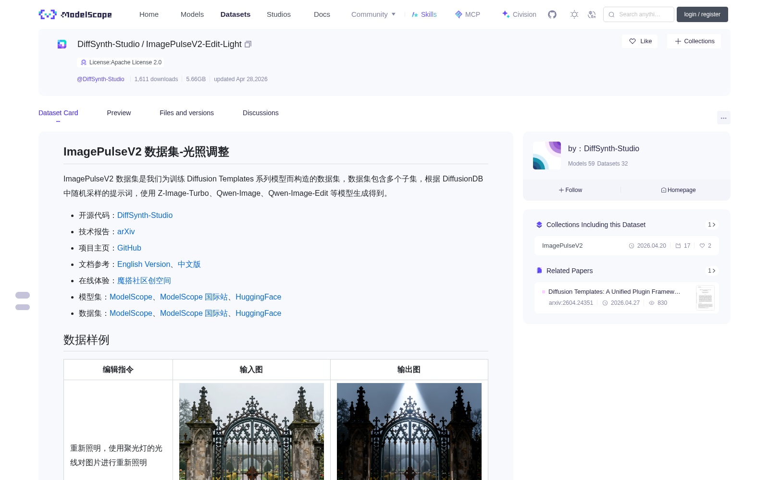The width and height of the screenshot is (769, 480).
Task: Open HuggingFace link in 模型集 row
Action: 258,297
